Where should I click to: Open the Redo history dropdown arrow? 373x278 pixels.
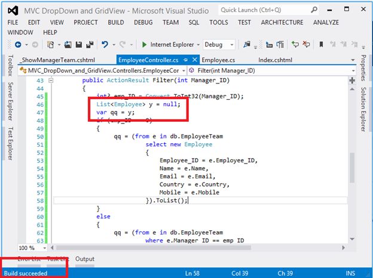pyautogui.click(x=131, y=45)
